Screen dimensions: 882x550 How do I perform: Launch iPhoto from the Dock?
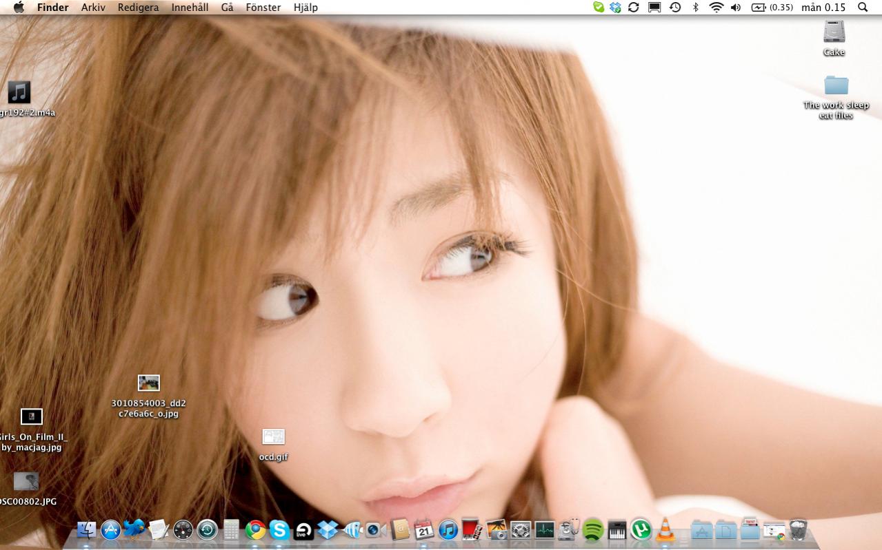(497, 529)
